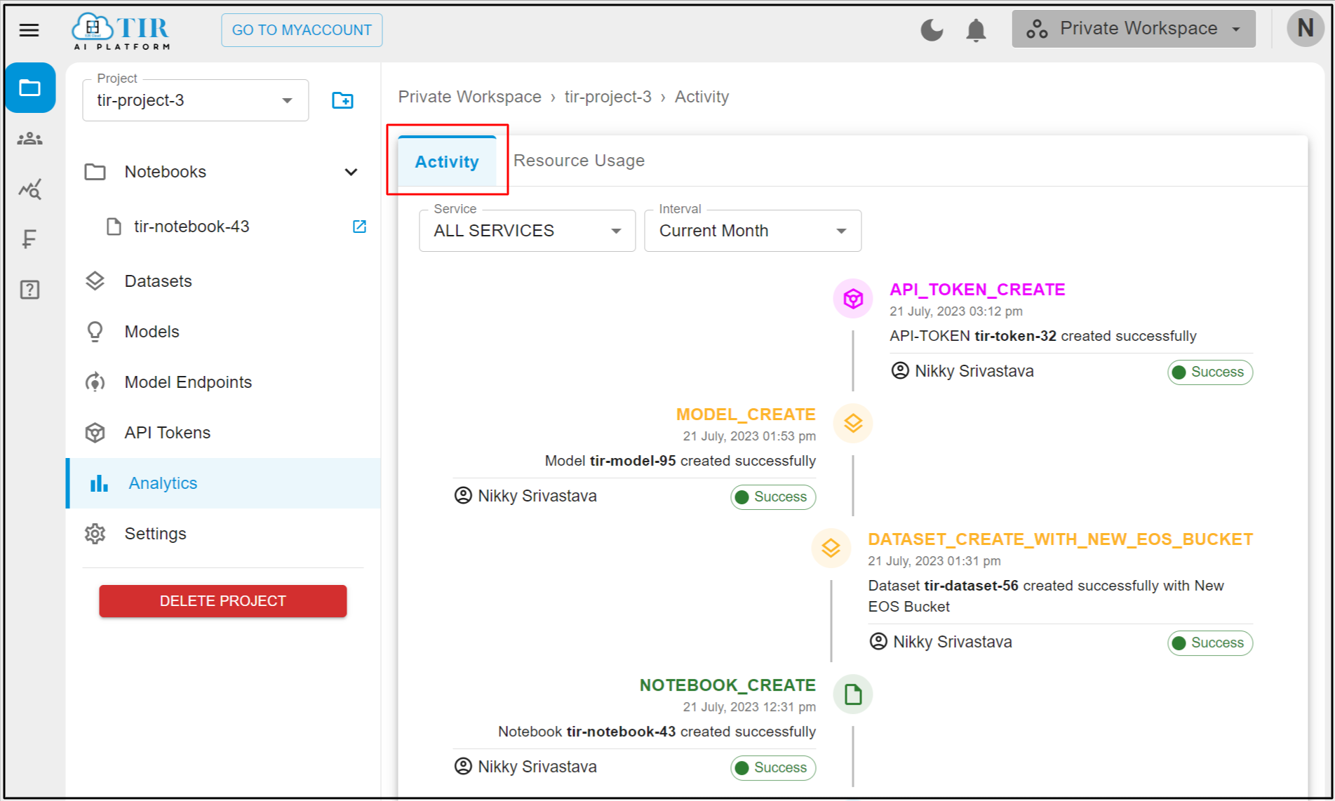Image resolution: width=1335 pixels, height=801 pixels.
Task: Click user icon beside Nikky Srivastava under NOTEBOOK_CREATE
Action: [x=463, y=766]
